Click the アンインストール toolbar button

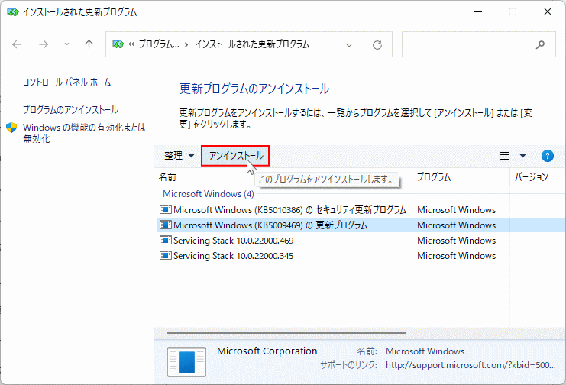coord(235,156)
